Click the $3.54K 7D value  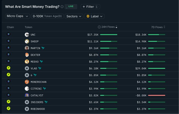point(142,102)
